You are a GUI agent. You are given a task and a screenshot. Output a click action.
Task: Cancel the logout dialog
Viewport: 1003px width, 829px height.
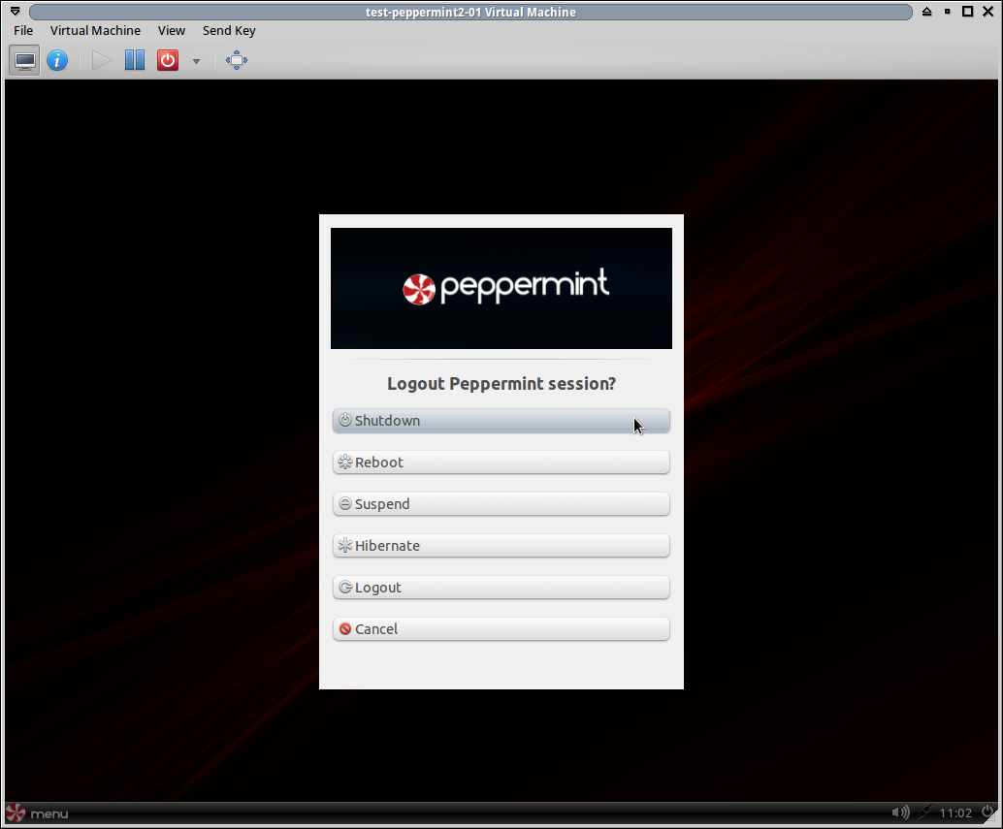pyautogui.click(x=501, y=629)
